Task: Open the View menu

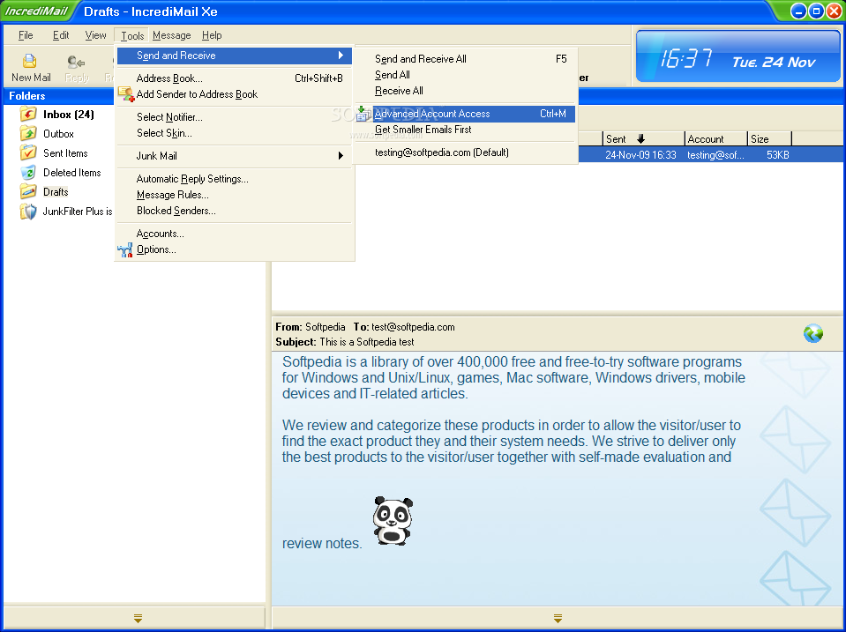Action: click(x=95, y=35)
